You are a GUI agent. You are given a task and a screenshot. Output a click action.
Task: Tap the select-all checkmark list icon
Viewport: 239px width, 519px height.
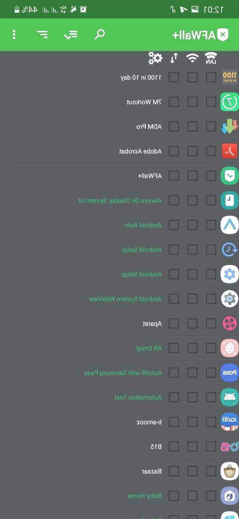pos(71,35)
